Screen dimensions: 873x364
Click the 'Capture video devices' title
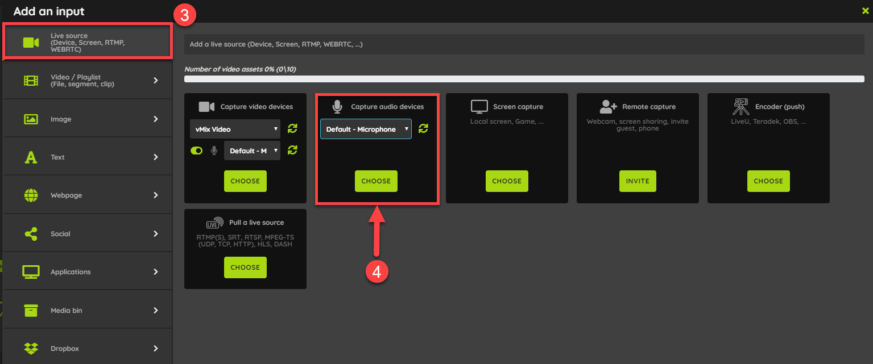[x=256, y=107]
